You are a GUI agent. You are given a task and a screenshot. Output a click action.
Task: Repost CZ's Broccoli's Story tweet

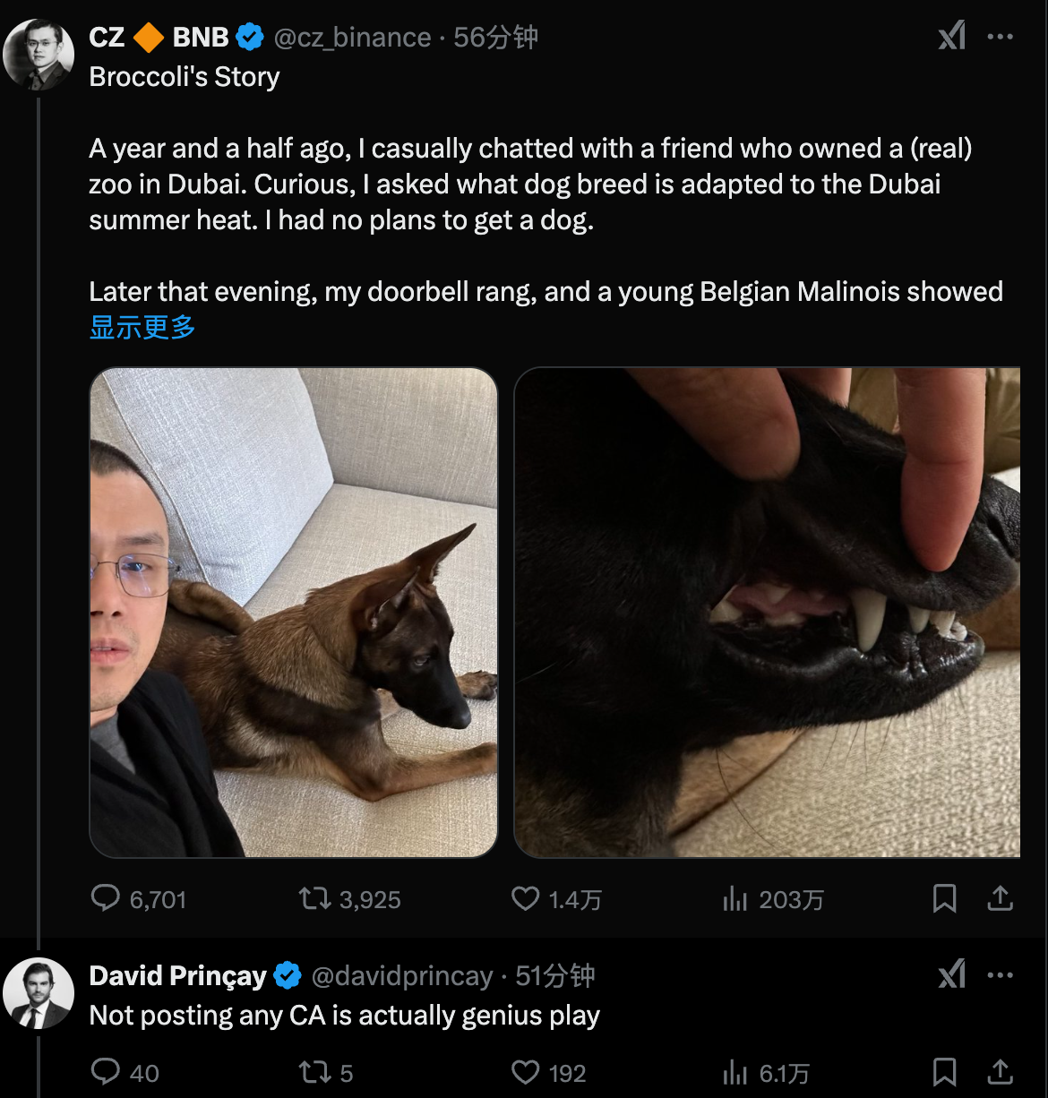(x=315, y=897)
